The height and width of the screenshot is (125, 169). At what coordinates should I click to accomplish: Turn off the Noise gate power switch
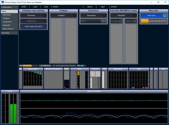[x=165, y=15]
